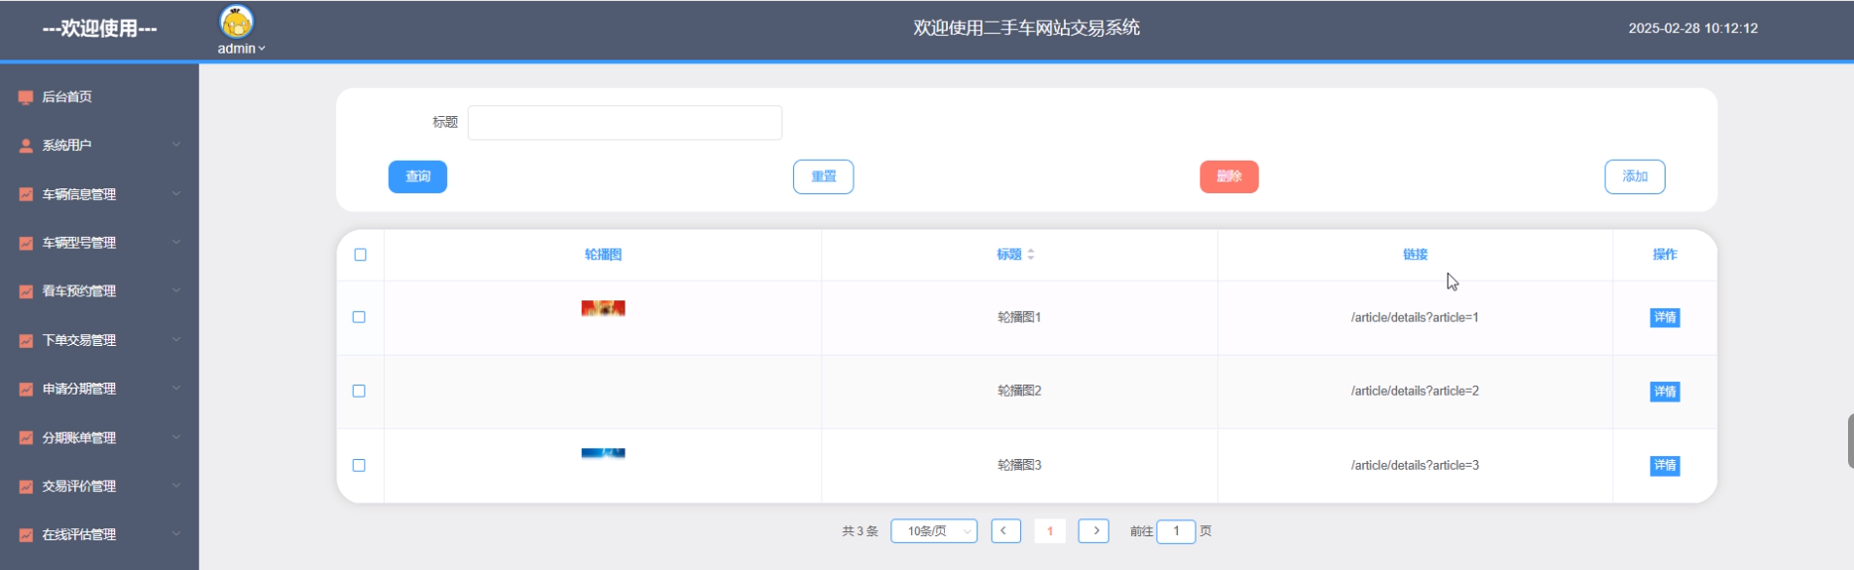Go to previous page arrow
The height and width of the screenshot is (570, 1854).
[1005, 531]
